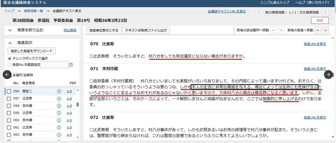
Task: Open info icon for 062 安井謙
Action: tap(59, 135)
